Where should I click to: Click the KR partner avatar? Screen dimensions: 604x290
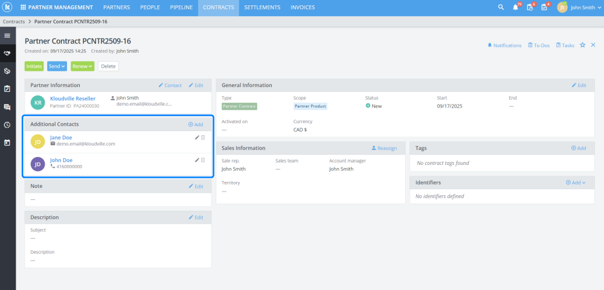[37, 103]
